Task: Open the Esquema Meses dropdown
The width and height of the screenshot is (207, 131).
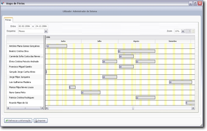Action: [x=46, y=31]
